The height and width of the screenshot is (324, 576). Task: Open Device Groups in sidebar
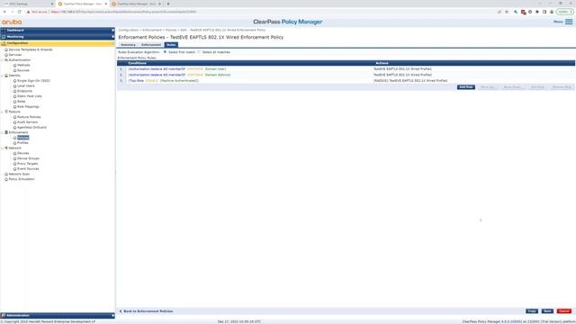[28, 158]
